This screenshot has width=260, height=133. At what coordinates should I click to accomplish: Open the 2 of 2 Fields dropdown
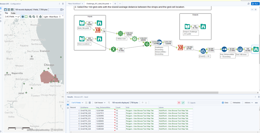[x=11, y=17]
